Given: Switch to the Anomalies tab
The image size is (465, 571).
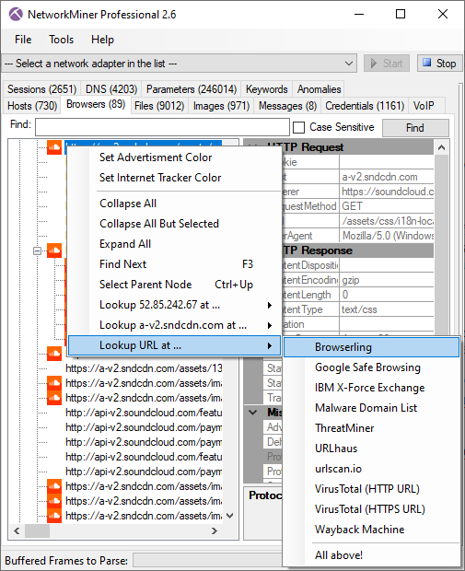Looking at the screenshot, I should [319, 89].
